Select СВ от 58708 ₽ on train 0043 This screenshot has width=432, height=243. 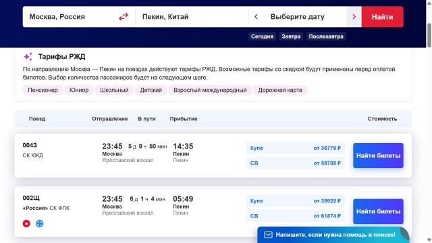pyautogui.click(x=295, y=163)
